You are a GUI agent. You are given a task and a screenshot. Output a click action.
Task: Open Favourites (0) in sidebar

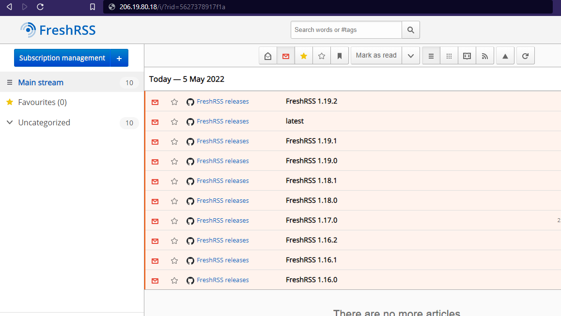pos(42,102)
